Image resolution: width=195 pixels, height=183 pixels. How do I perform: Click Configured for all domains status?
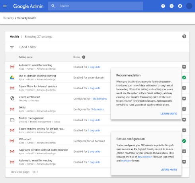click(89, 141)
